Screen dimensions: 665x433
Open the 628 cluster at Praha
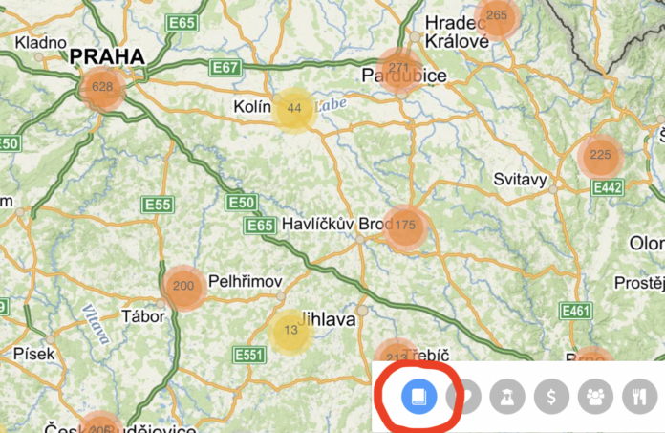point(102,89)
